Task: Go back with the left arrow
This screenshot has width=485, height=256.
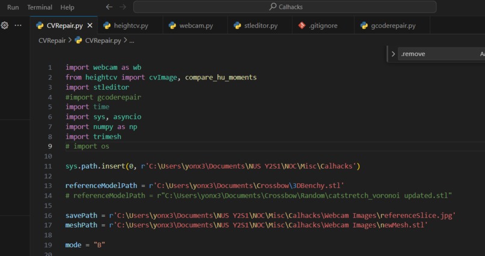Action: (109, 7)
